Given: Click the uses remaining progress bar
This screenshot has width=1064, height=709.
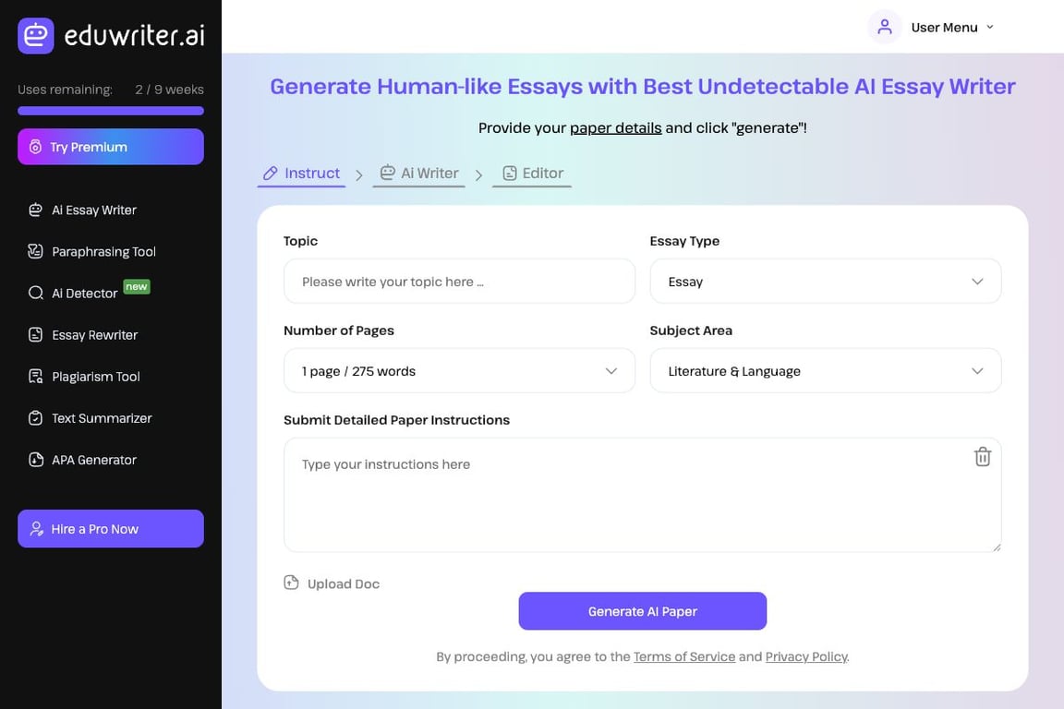Looking at the screenshot, I should 111,111.
